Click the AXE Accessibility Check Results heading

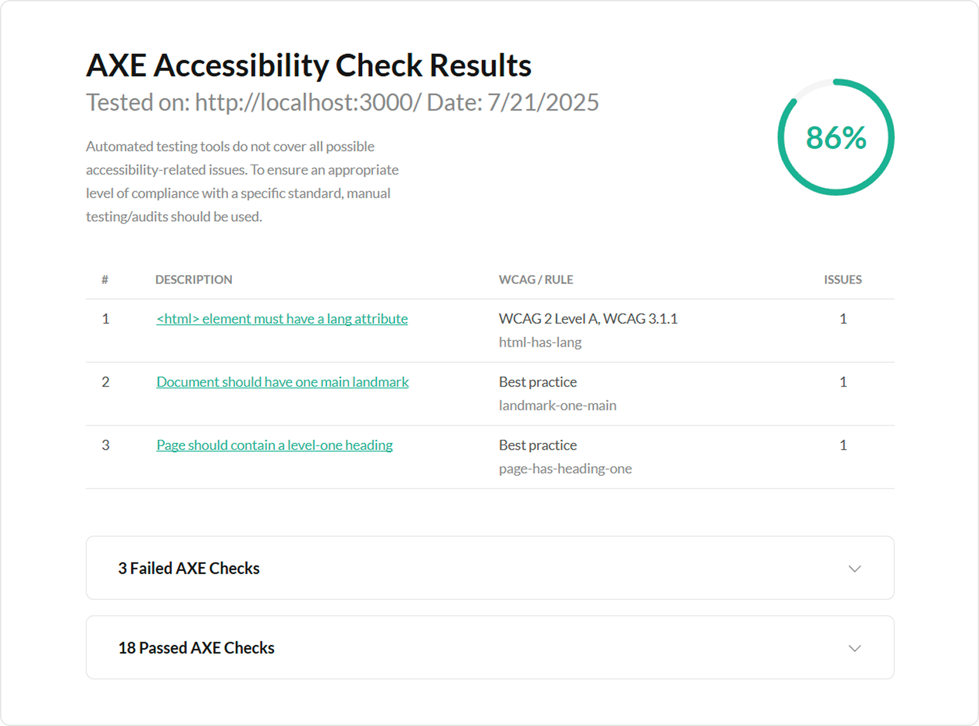coord(309,65)
